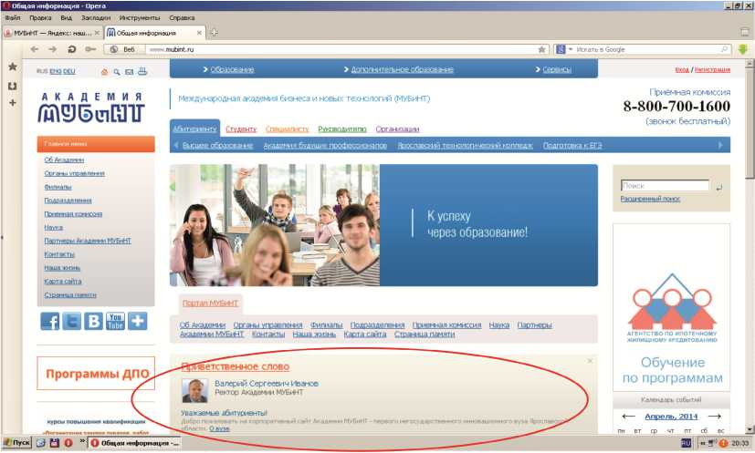Close the Приветственное слово block
The width and height of the screenshot is (755, 453).
(x=590, y=361)
